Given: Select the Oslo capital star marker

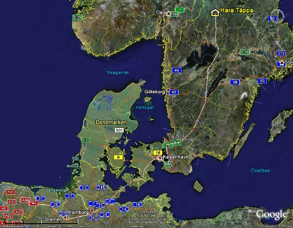Looking at the screenshot, I should tap(168, 14).
